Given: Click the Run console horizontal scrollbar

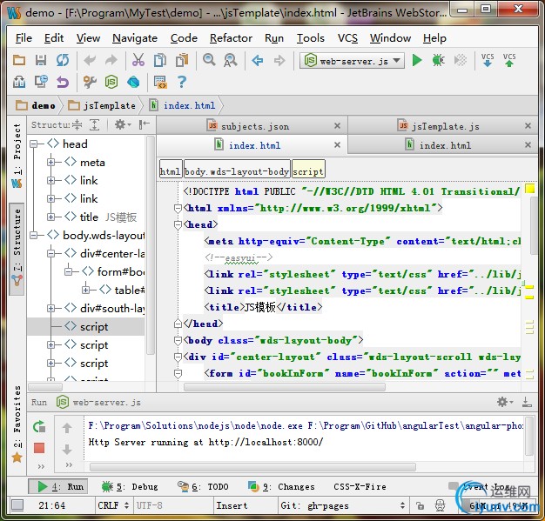Looking at the screenshot, I should (x=252, y=467).
